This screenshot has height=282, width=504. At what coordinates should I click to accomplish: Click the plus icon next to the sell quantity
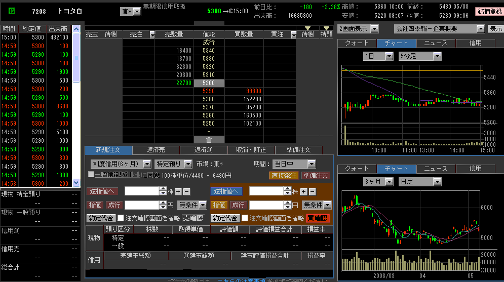(178, 191)
